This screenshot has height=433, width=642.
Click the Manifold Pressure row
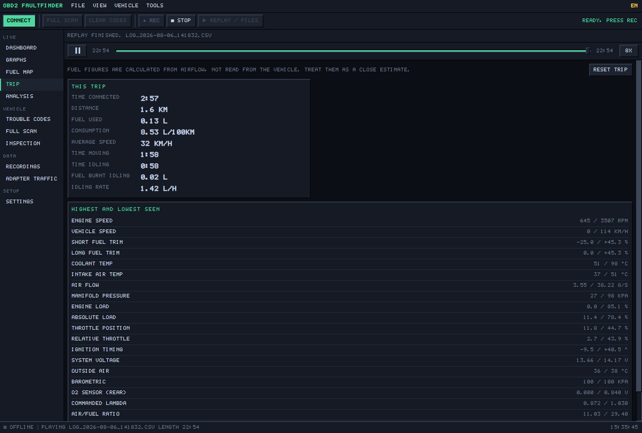[349, 296]
